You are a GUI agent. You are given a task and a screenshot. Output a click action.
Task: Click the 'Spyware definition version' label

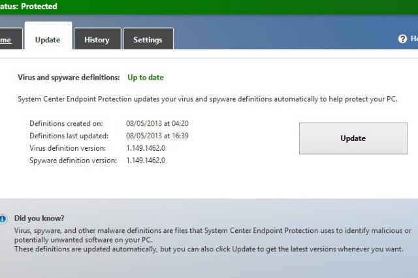[x=73, y=160]
